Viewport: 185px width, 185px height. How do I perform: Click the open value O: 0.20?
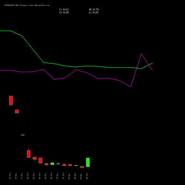[x=64, y=13]
